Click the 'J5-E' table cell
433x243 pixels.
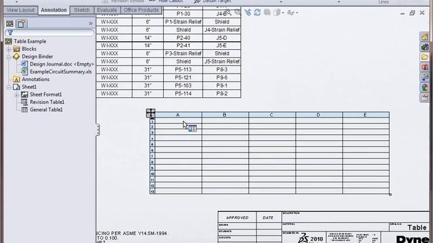(222, 45)
